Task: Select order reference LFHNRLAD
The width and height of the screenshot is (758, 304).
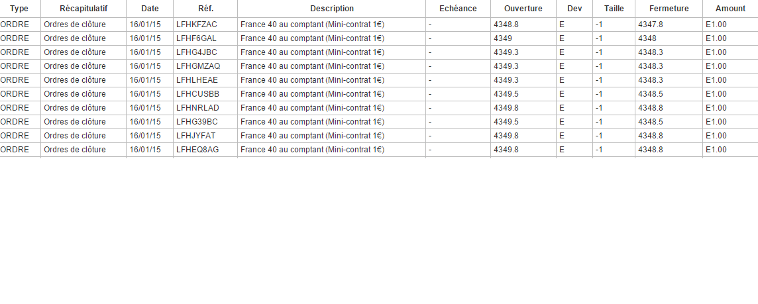Action: click(197, 108)
